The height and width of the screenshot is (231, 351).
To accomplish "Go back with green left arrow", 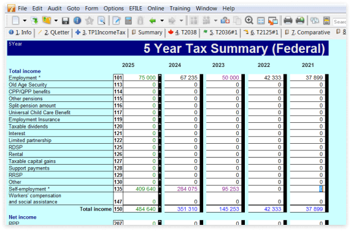I will tap(152, 21).
